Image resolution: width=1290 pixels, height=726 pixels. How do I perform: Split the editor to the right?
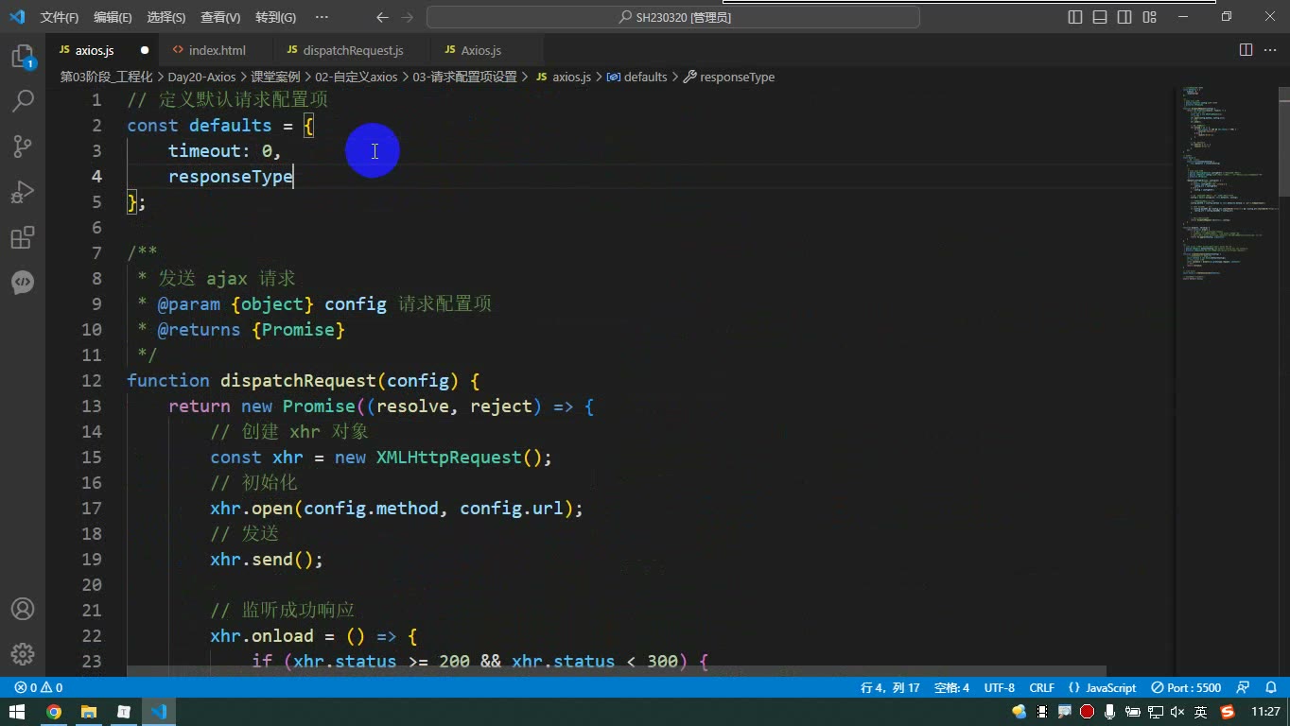coord(1246,50)
